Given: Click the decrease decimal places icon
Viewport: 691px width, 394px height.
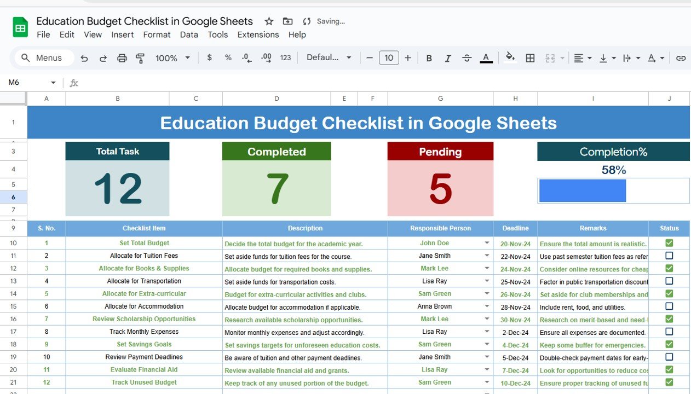Looking at the screenshot, I should 247,57.
